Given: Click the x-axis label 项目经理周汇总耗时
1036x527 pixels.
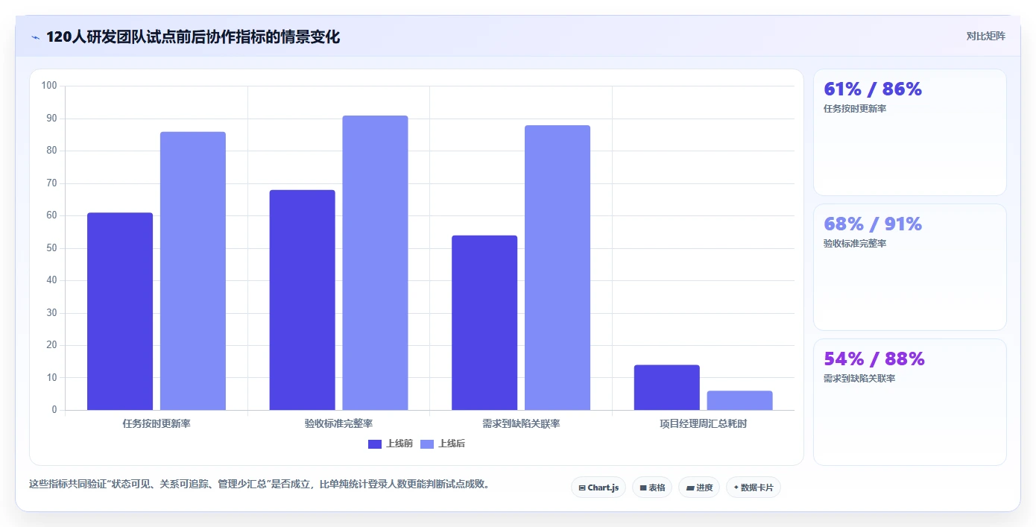Looking at the screenshot, I should (703, 423).
